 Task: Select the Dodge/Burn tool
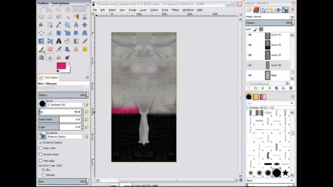coord(68,57)
